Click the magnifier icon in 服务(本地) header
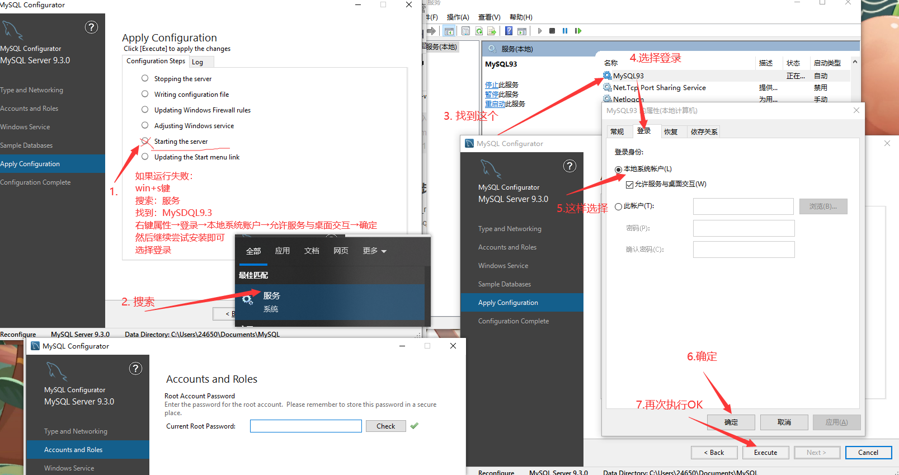Viewport: 899px width, 475px height. coord(492,49)
